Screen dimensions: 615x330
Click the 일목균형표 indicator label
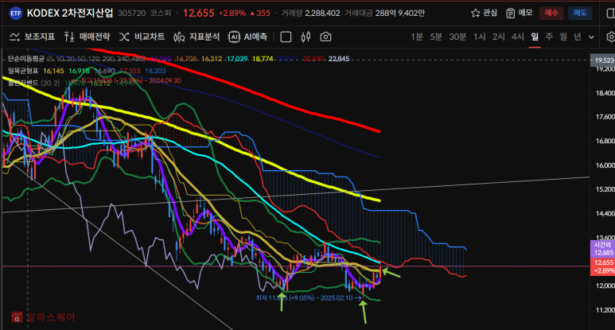pyautogui.click(x=23, y=71)
